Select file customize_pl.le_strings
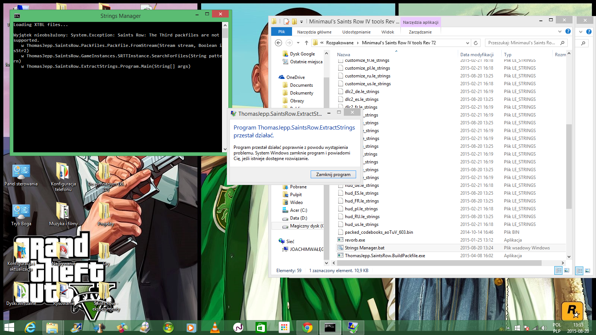Viewport: 596px width, 335px height. pos(367,68)
